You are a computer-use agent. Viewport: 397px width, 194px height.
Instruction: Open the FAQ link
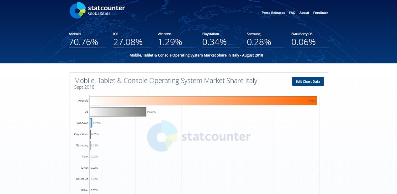pos(292,13)
